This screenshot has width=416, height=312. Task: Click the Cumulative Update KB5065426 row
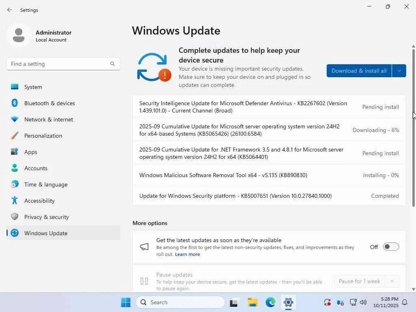tap(269, 130)
